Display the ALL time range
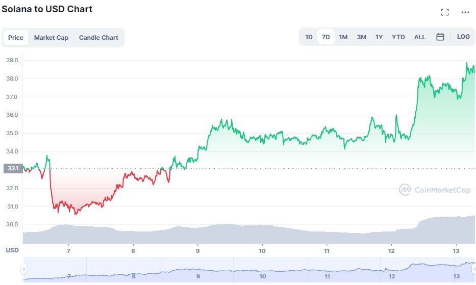Screen dimensions: 476x285 point(420,37)
